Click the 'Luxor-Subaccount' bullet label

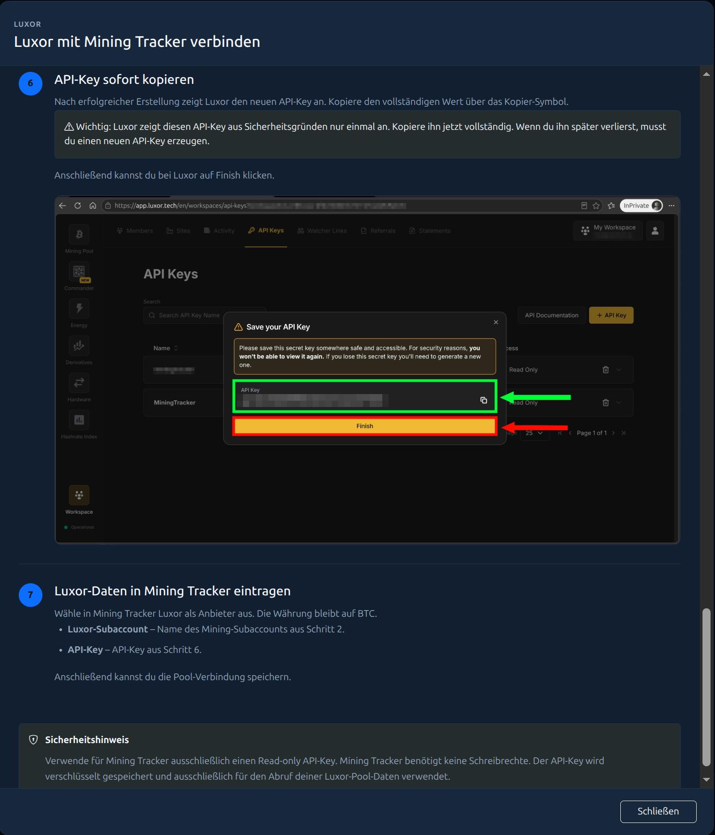[108, 629]
